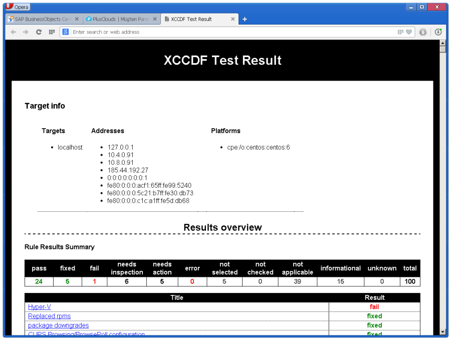Click the 'needs action' column header
451x340 pixels.
click(162, 268)
